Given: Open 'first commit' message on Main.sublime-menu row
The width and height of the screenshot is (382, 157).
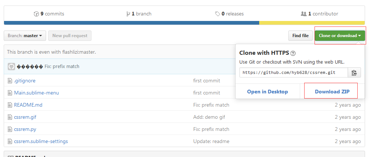Looking at the screenshot, I should coord(206,93).
